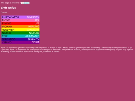Screen dimensions: 135x101
Task: Click 'This page is available in' text
Action: pyautogui.click(x=11, y=3)
